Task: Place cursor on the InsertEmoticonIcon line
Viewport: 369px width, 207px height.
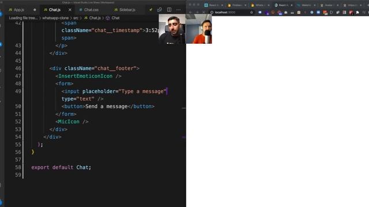Action: [x=88, y=76]
